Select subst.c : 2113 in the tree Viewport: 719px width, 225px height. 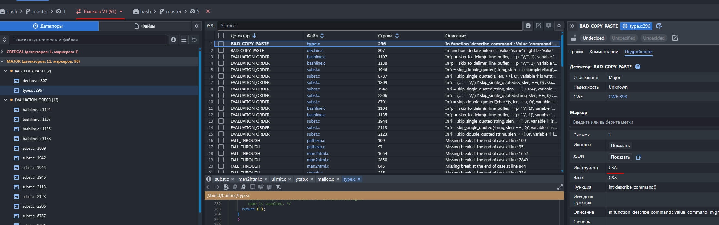34,187
